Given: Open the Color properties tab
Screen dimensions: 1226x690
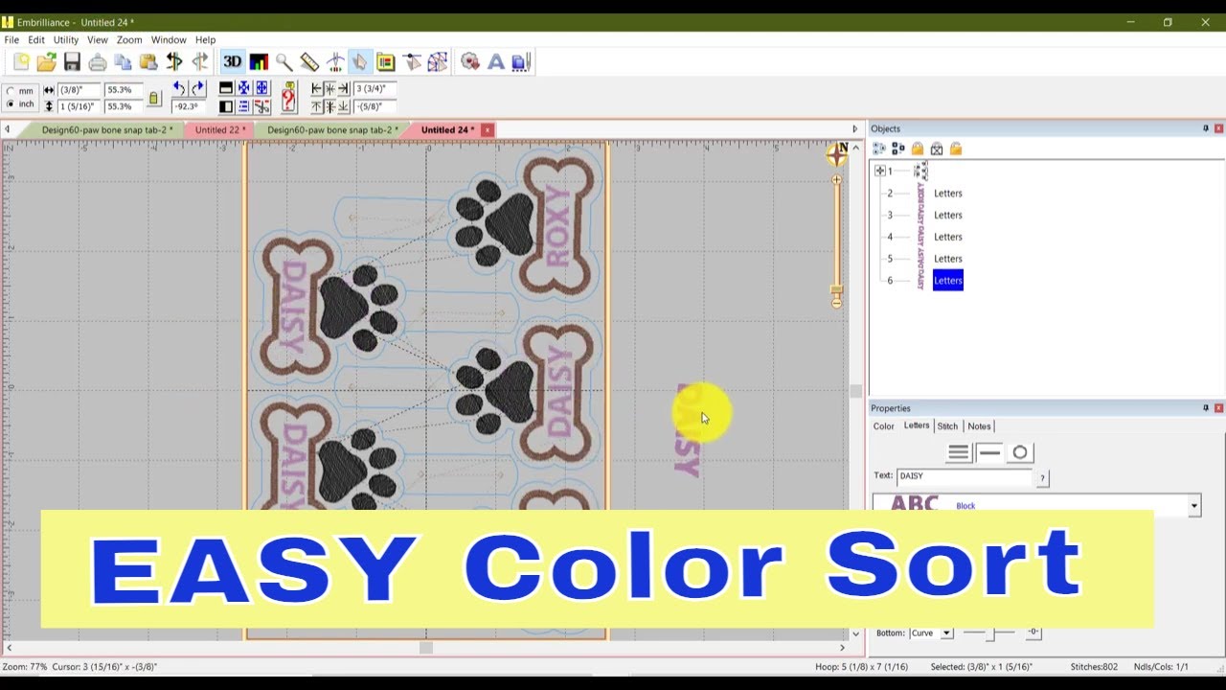Looking at the screenshot, I should (883, 426).
